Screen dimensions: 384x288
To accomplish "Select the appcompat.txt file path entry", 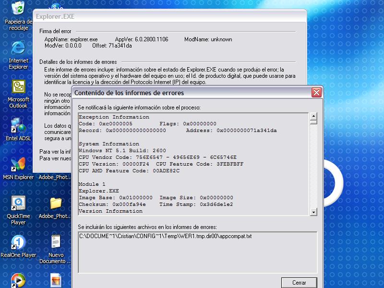I will [166, 237].
